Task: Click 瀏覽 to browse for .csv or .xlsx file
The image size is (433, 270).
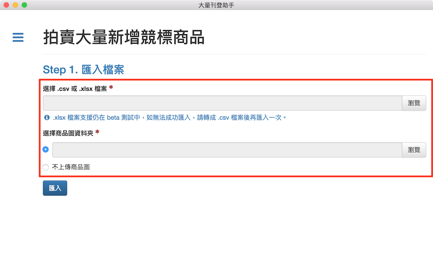Action: coord(414,103)
